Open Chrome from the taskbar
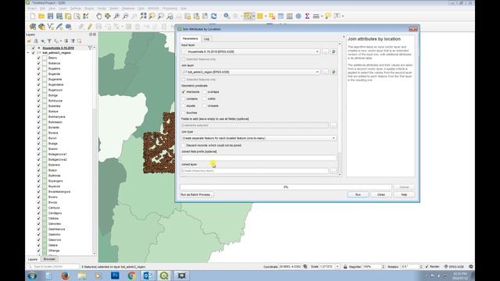500x281 pixels. click(131, 276)
